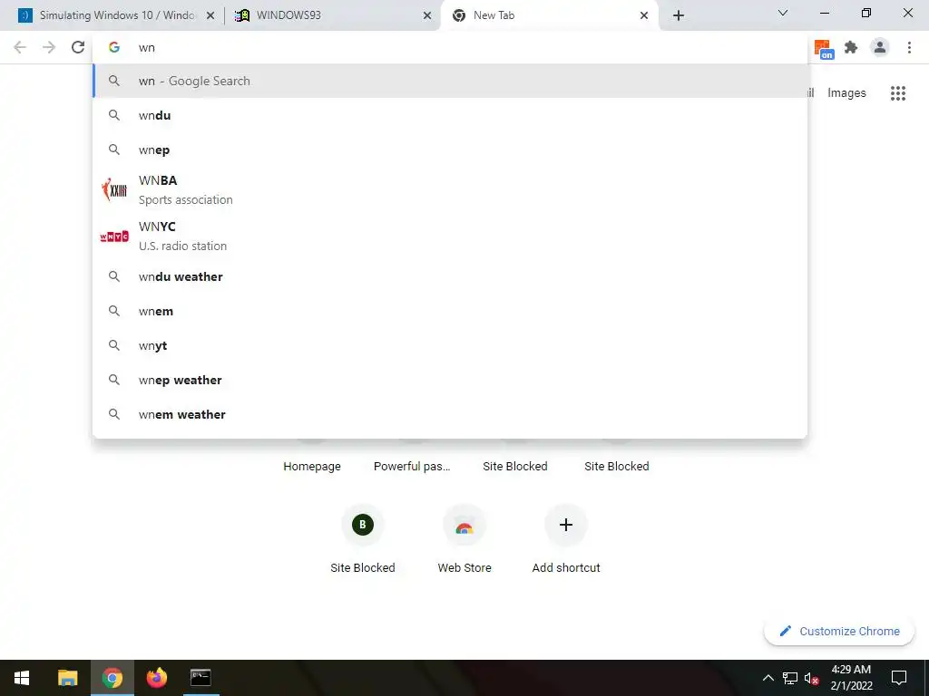Open the Site Blocked shortcut with B icon
This screenshot has width=929, height=696.
363,540
